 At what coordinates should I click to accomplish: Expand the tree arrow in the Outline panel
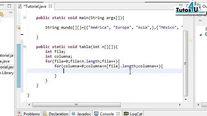(x=201, y=35)
